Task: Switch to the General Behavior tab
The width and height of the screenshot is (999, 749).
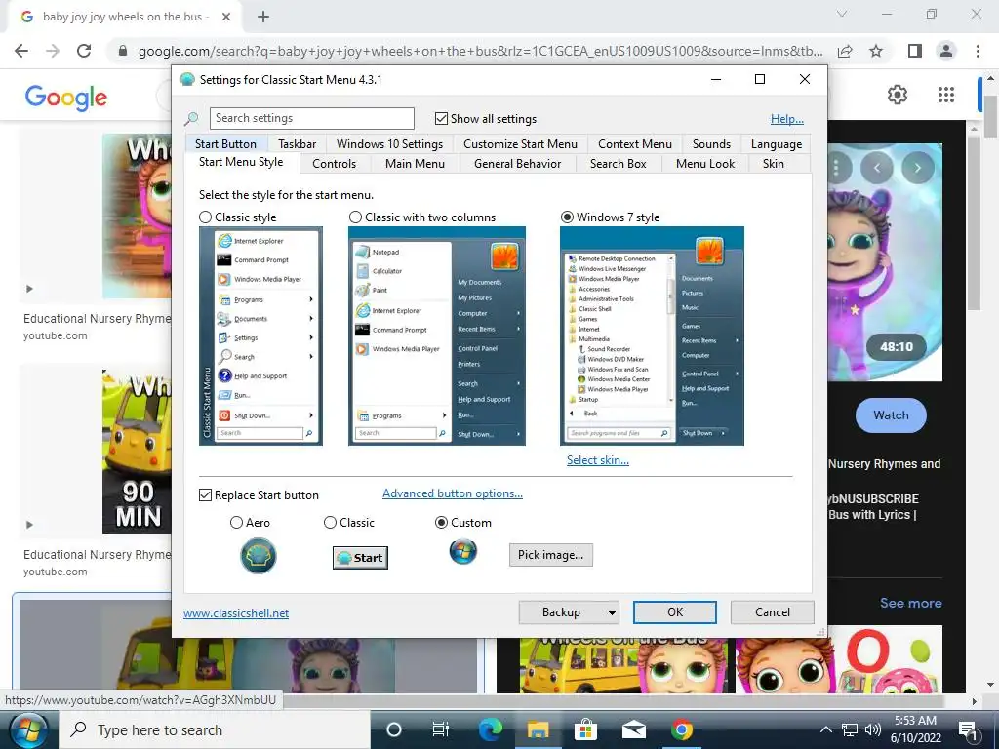Action: click(x=518, y=164)
